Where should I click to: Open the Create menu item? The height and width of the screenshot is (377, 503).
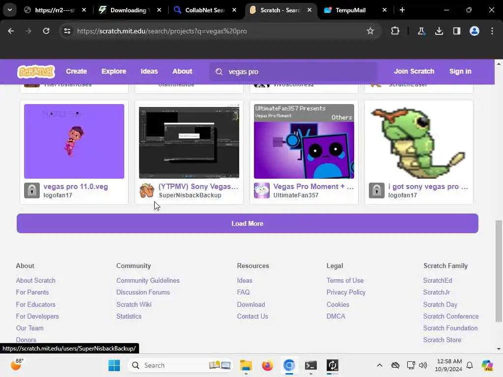[76, 72]
